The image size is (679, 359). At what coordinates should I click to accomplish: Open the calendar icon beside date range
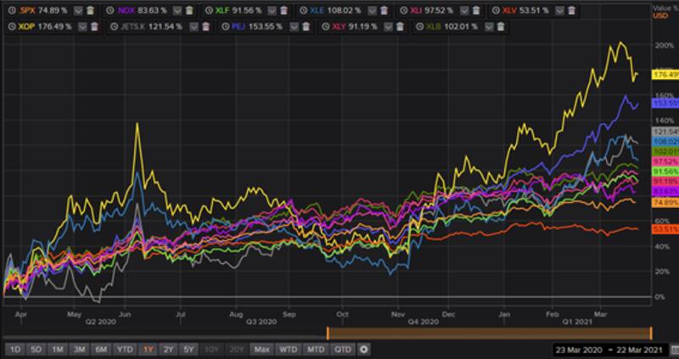(x=672, y=350)
